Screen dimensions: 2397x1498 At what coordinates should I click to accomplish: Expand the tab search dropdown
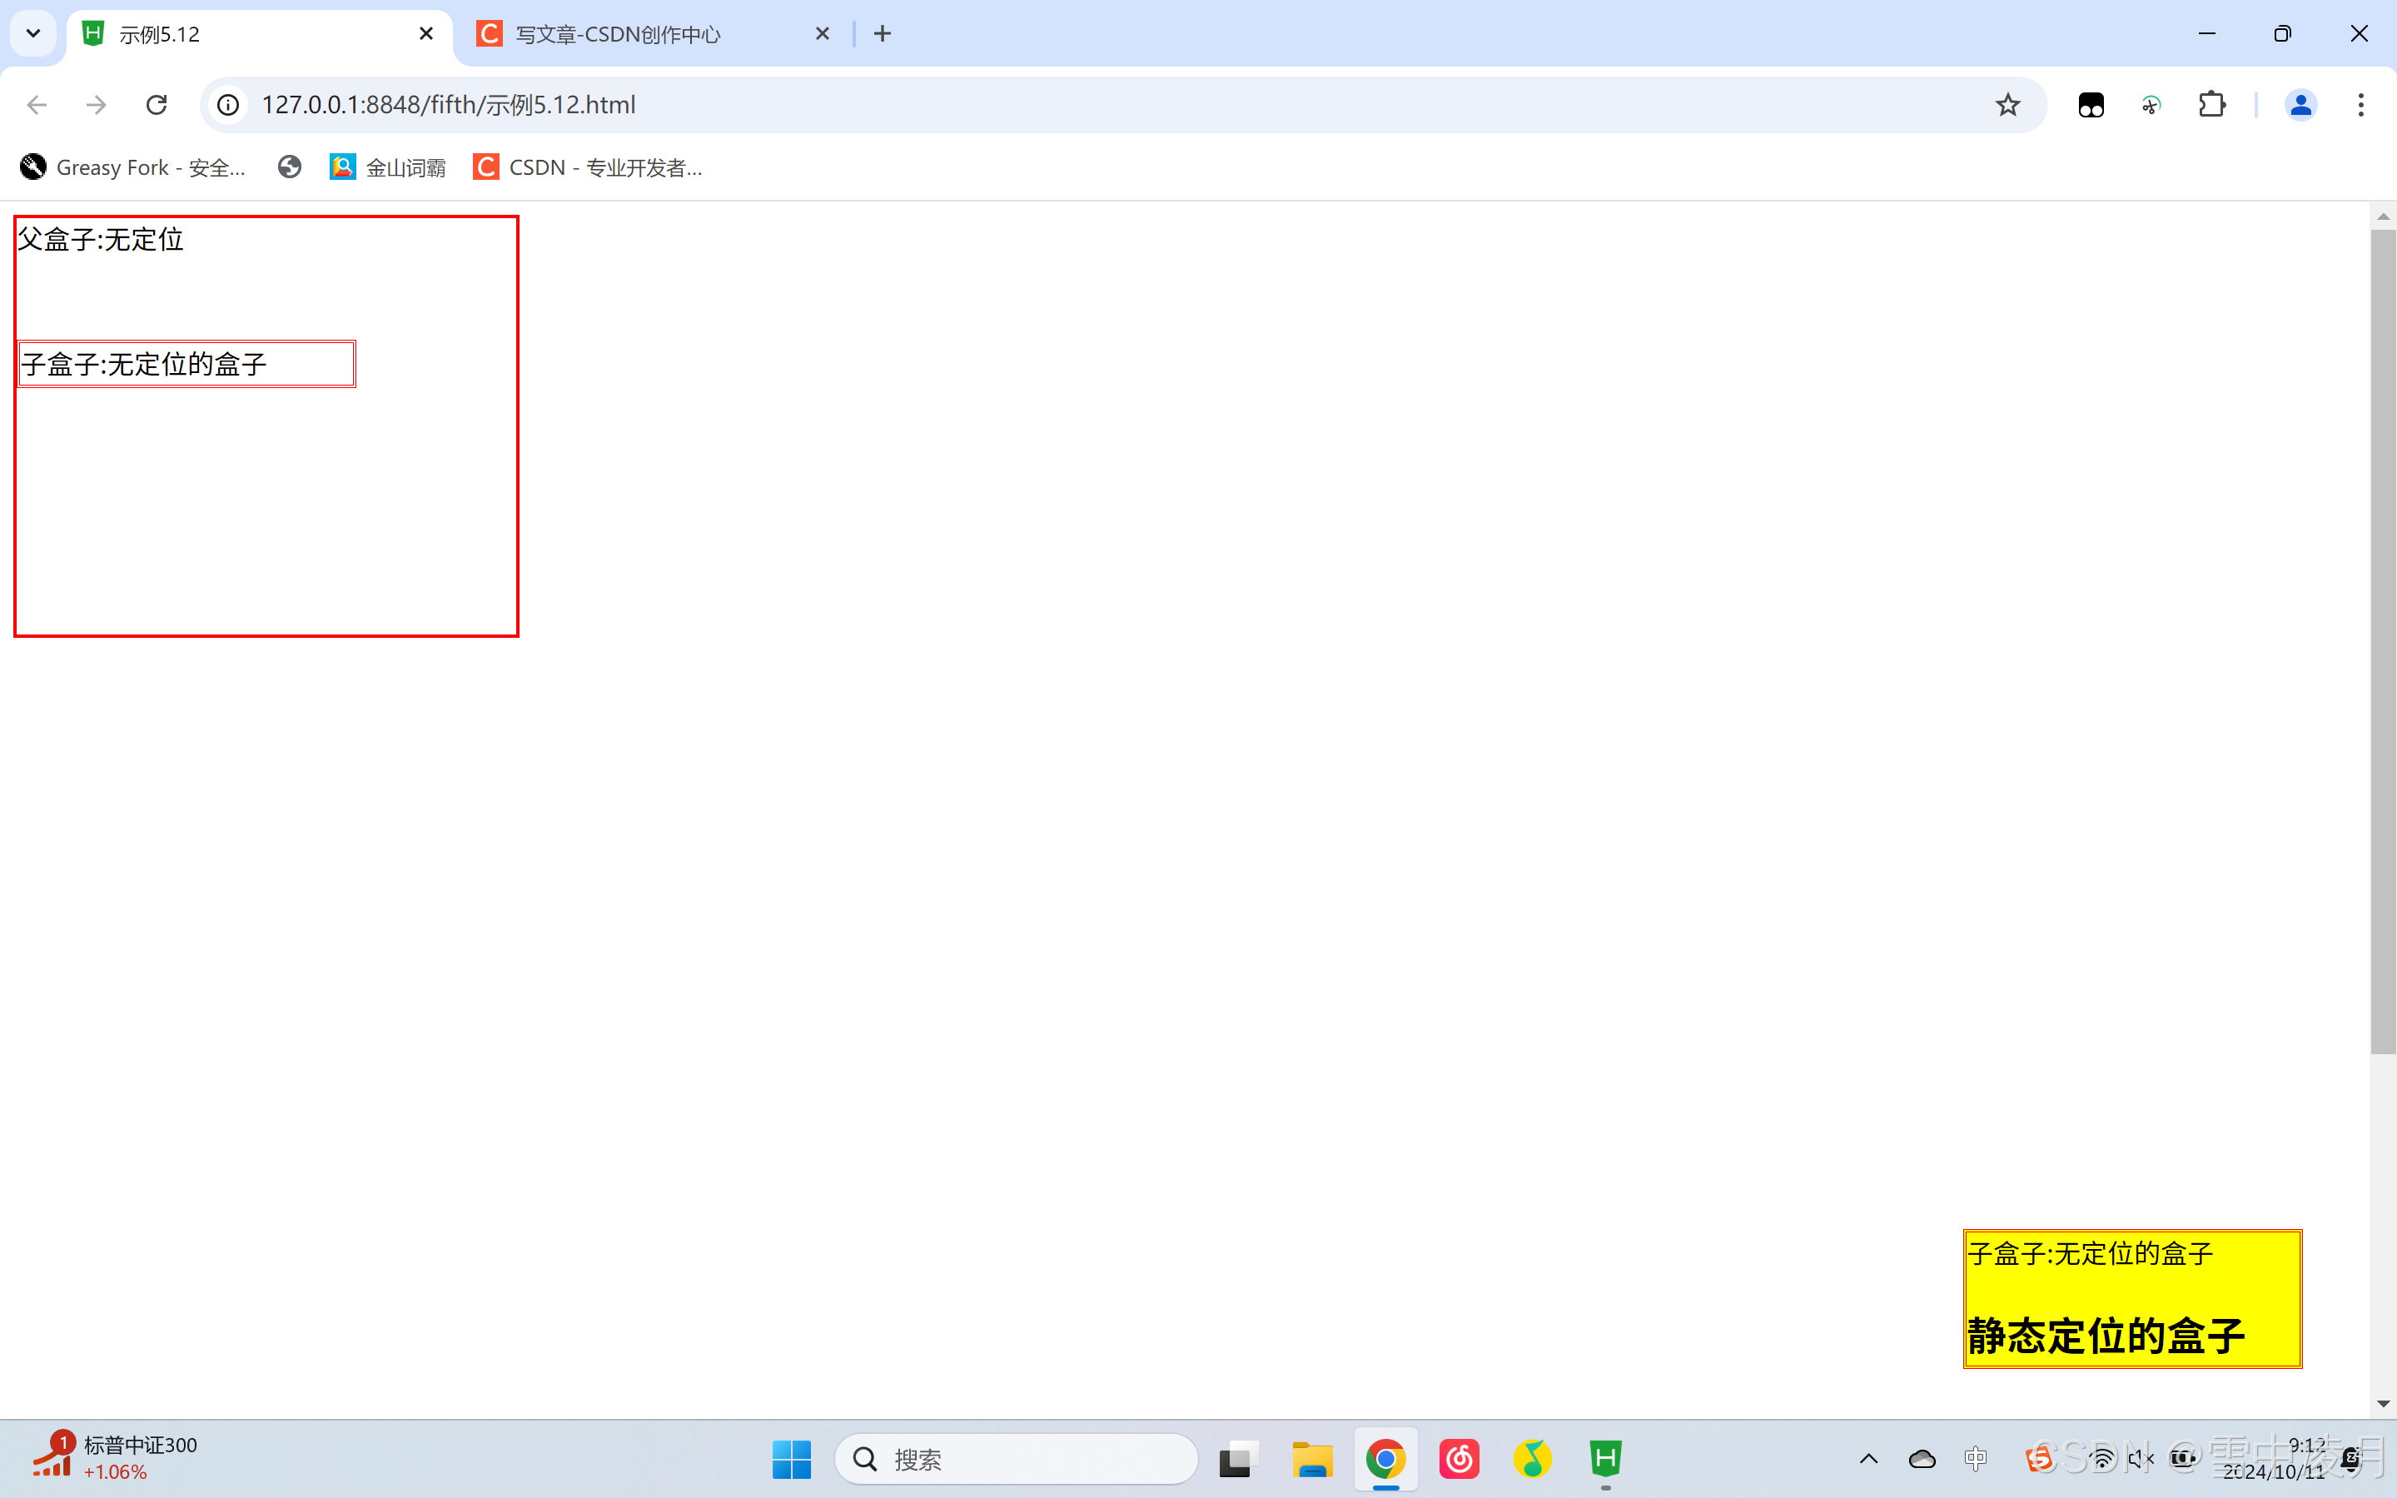32,33
